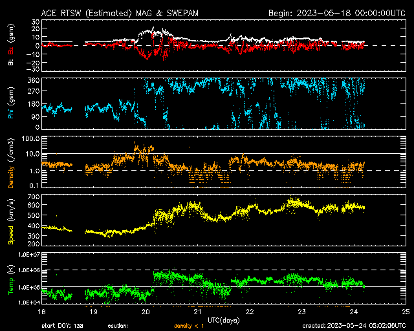The height and width of the screenshot is (331, 414).
Task: Click the '500' tick of the Speed axis
Action: pos(34,215)
